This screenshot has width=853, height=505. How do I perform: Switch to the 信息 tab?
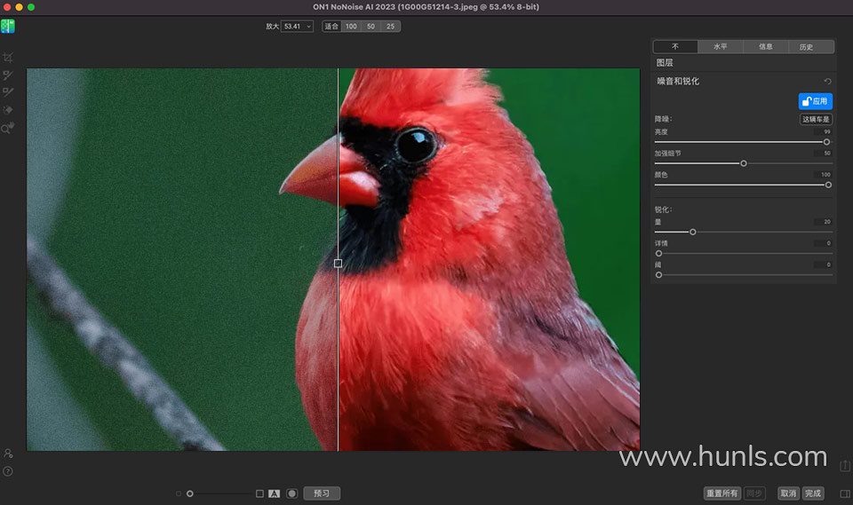765,47
